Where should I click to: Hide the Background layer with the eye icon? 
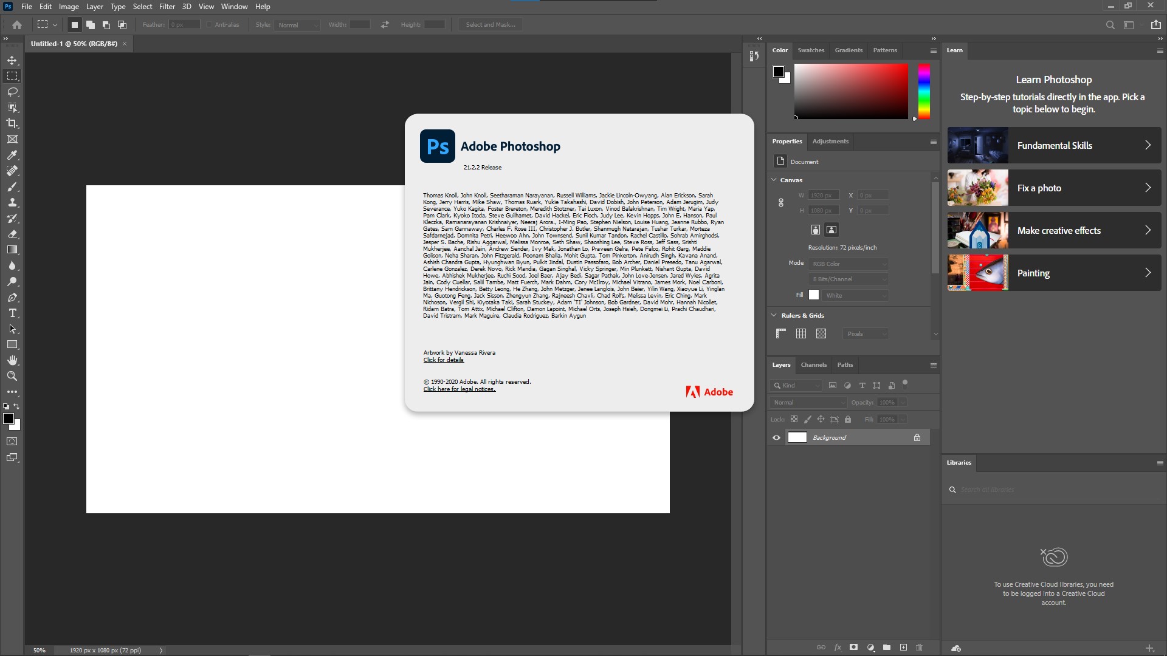pos(776,437)
